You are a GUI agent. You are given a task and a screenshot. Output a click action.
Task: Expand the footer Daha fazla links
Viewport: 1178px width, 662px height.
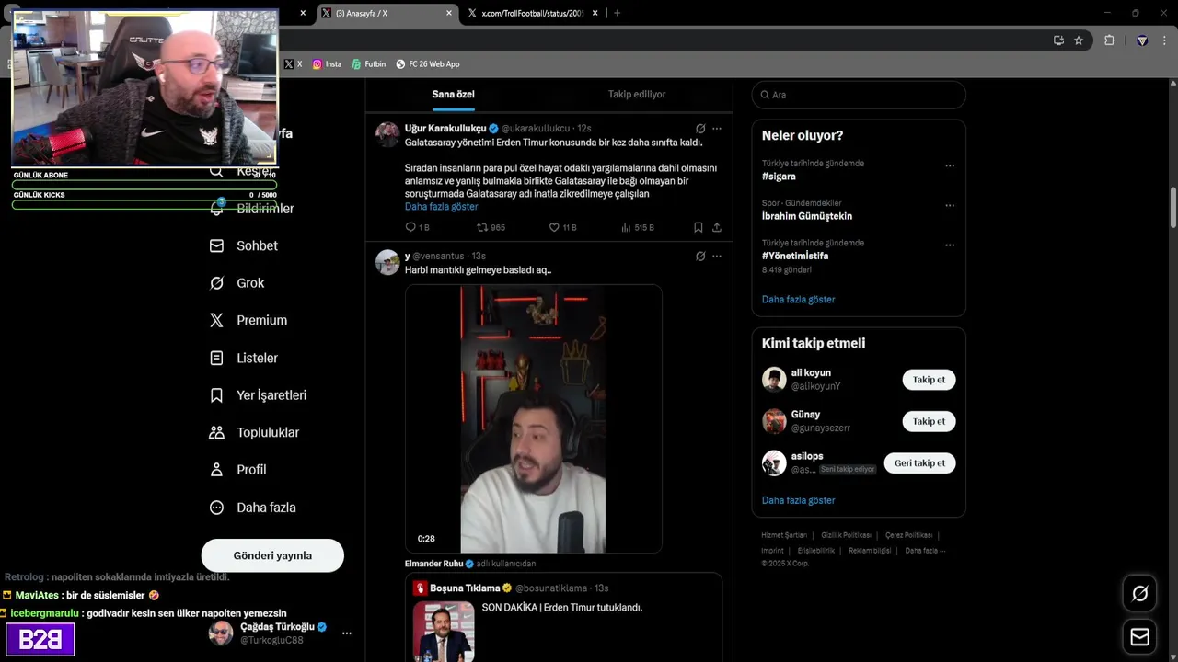[x=925, y=551]
